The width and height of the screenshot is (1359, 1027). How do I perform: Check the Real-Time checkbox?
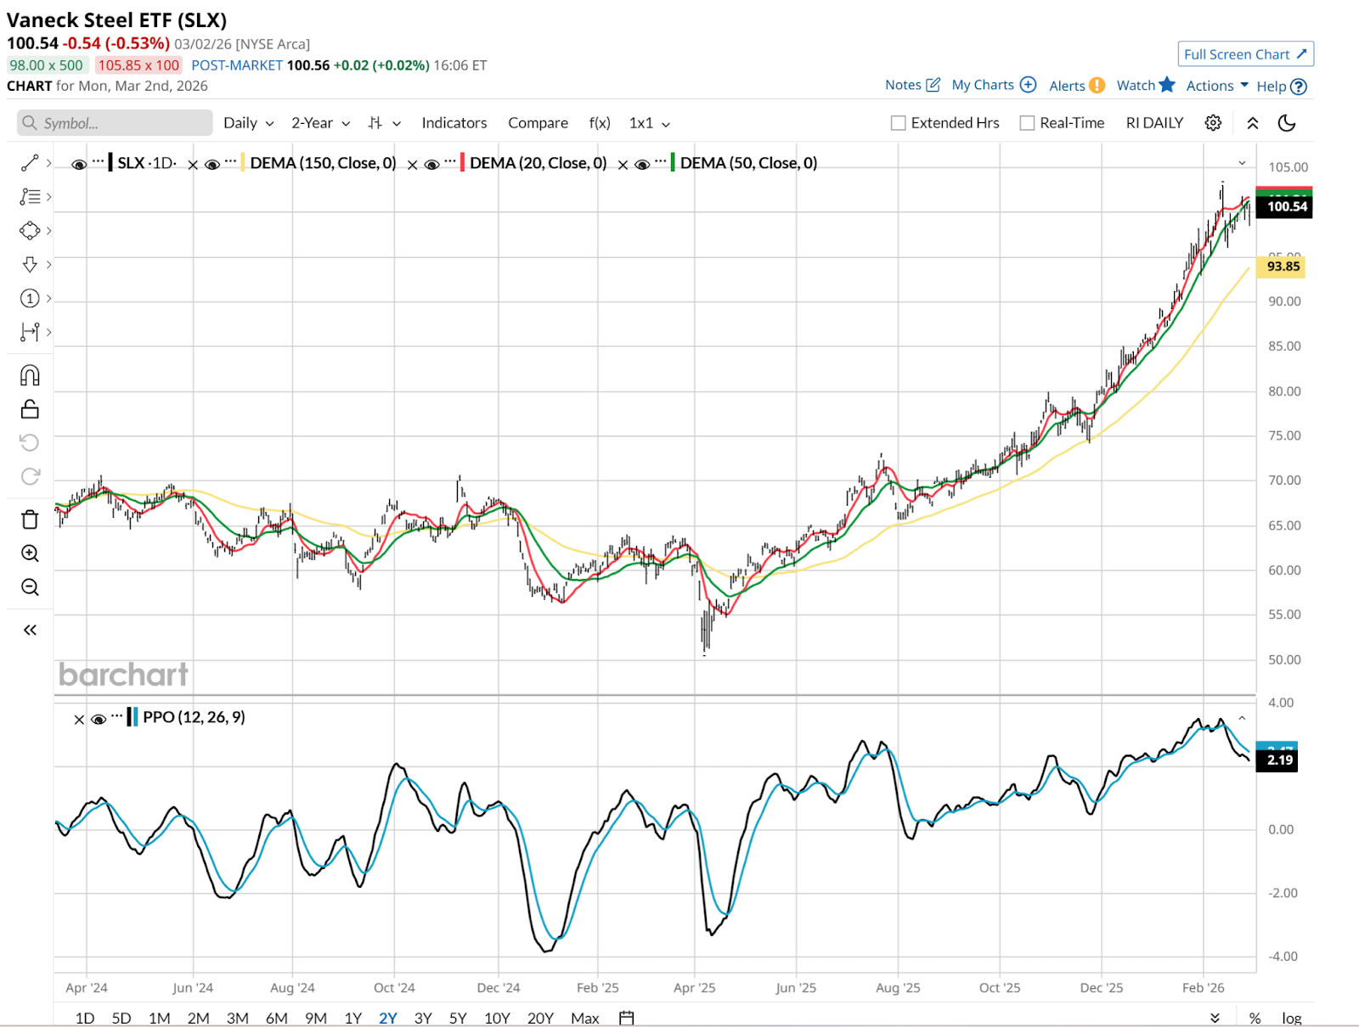pyautogui.click(x=1027, y=123)
